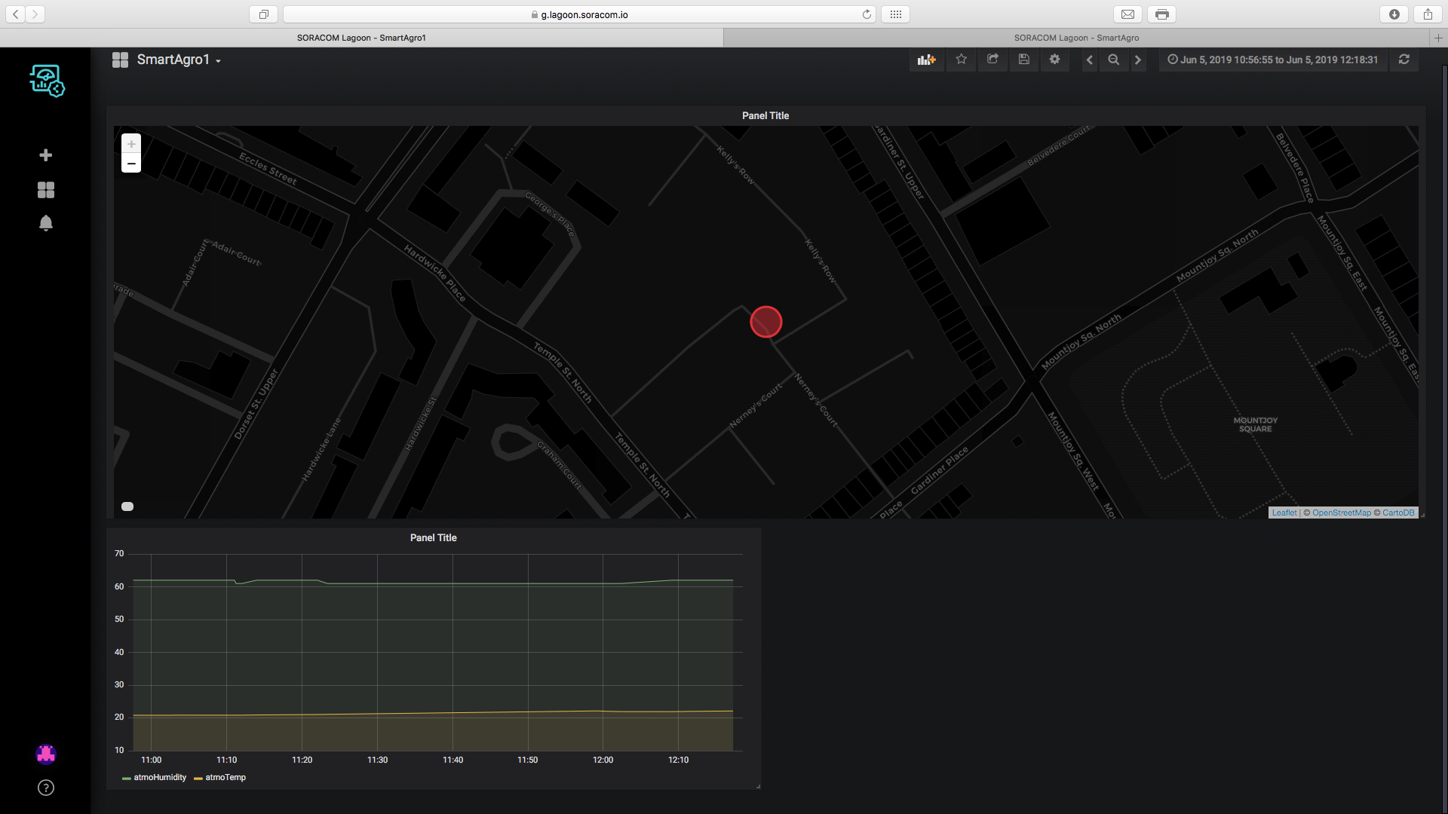Open the OpenStreetMap attribution link
Image resolution: width=1448 pixels, height=814 pixels.
[x=1341, y=513]
